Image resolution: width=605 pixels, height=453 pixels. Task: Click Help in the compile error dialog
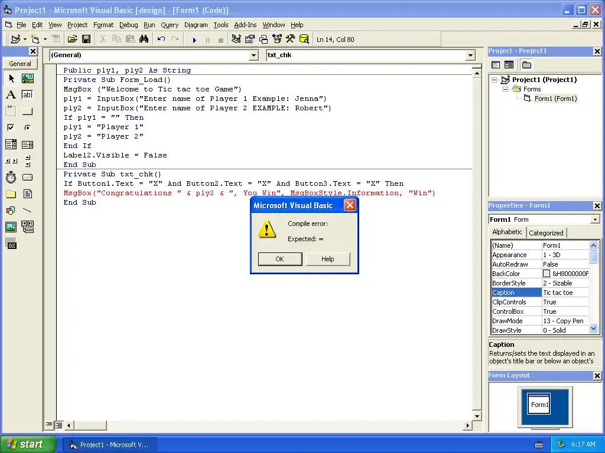[327, 259]
